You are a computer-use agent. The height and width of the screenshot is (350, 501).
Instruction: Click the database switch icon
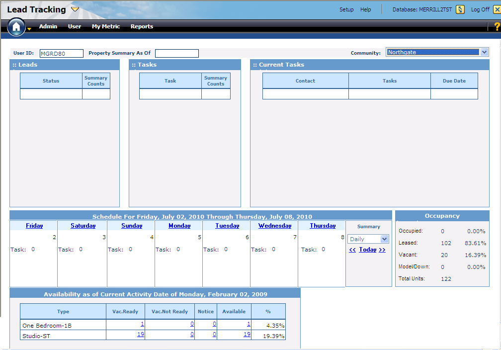pos(460,9)
